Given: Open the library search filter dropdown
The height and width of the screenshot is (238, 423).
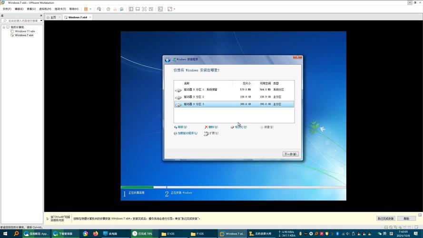Looking at the screenshot, I should coord(41,20).
